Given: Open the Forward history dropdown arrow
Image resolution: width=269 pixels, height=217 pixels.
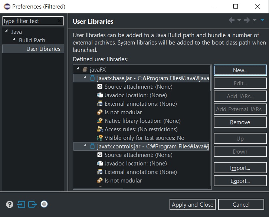Looking at the screenshot, I should [255, 20].
